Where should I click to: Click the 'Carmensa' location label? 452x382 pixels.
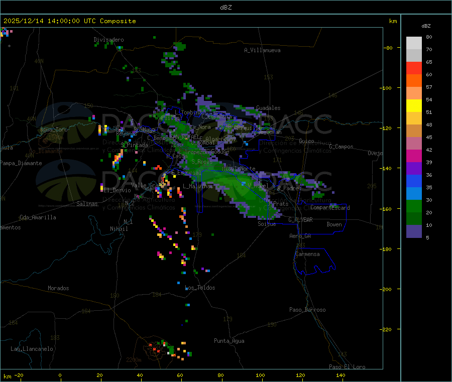[307, 254]
